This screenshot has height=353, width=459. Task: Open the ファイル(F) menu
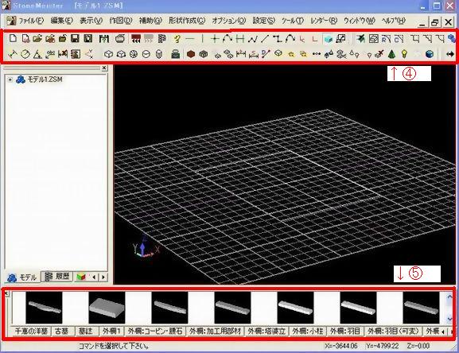(x=31, y=21)
